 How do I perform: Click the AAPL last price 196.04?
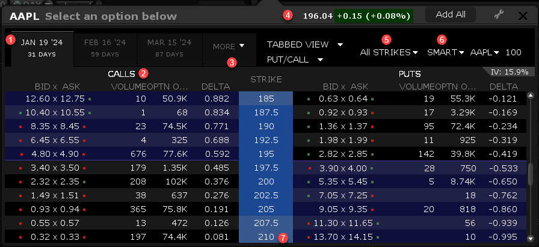click(318, 16)
